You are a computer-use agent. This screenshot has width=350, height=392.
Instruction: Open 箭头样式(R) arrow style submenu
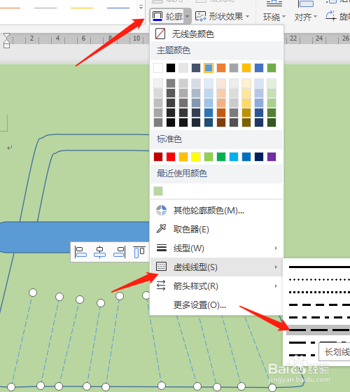pos(216,286)
